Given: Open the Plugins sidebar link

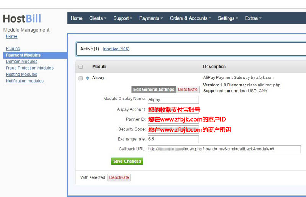Looking at the screenshot, I should pyautogui.click(x=13, y=49).
